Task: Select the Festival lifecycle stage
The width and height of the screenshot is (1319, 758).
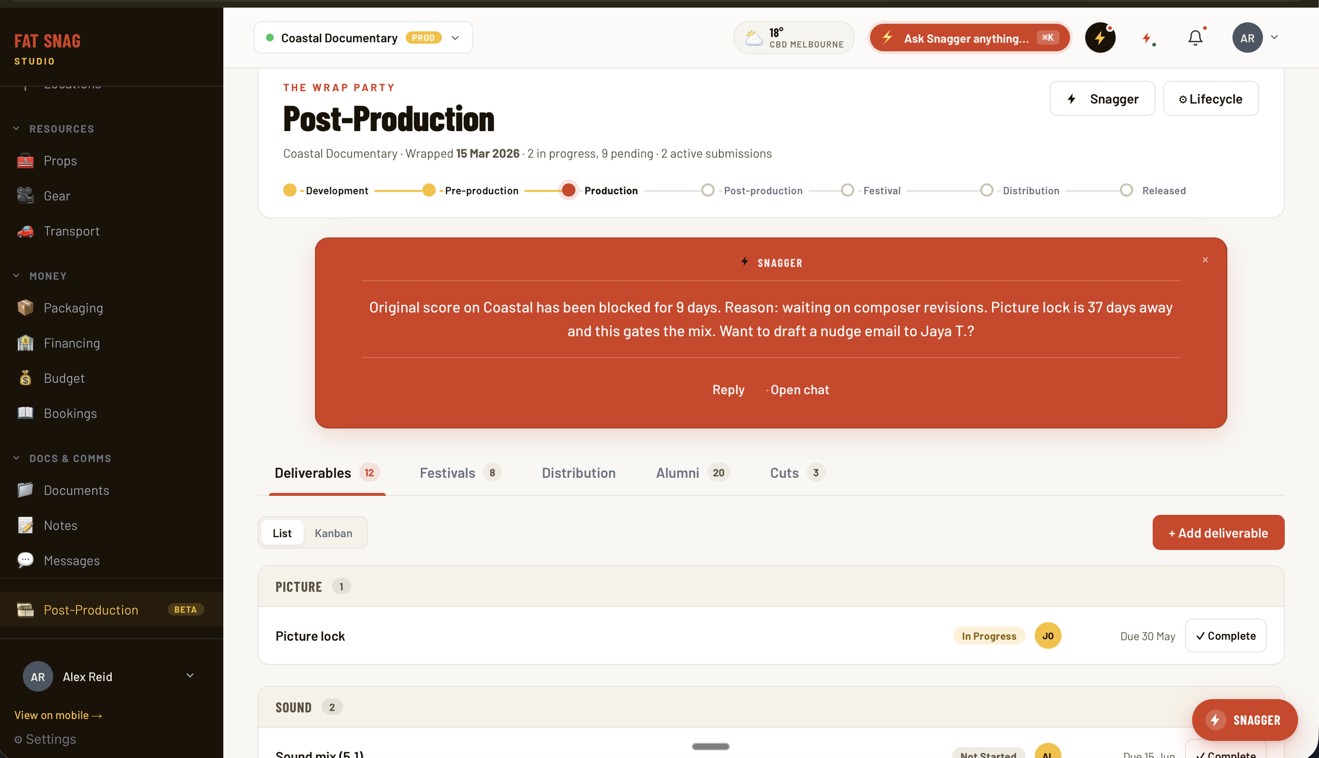Action: pos(871,191)
